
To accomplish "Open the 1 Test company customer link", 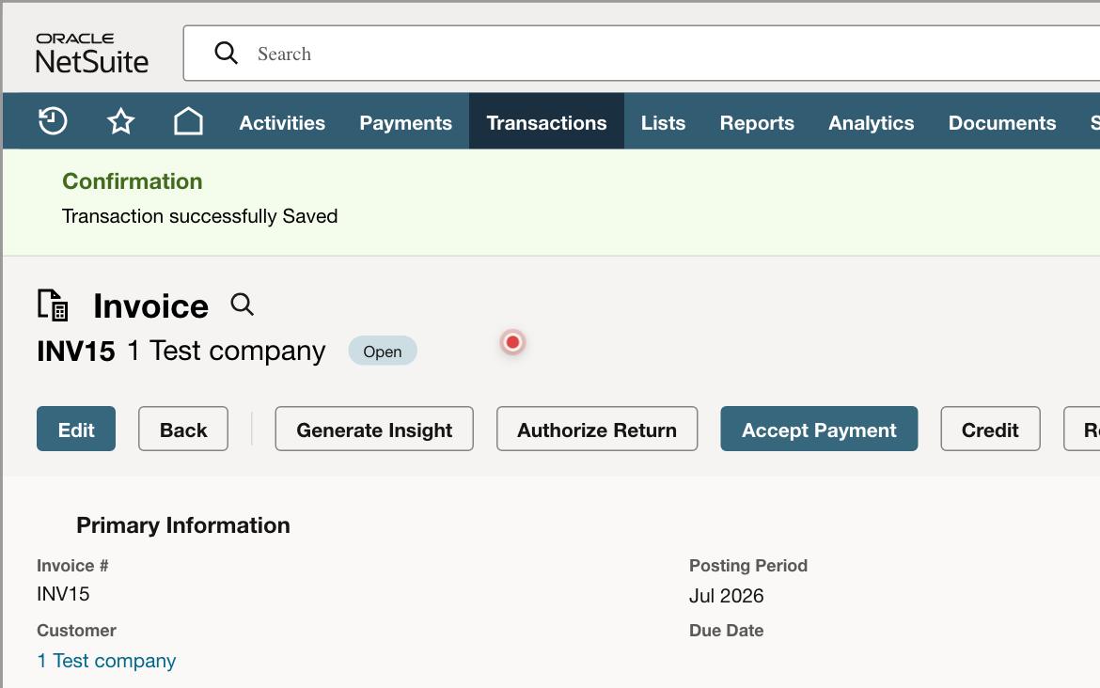I will coord(106,661).
